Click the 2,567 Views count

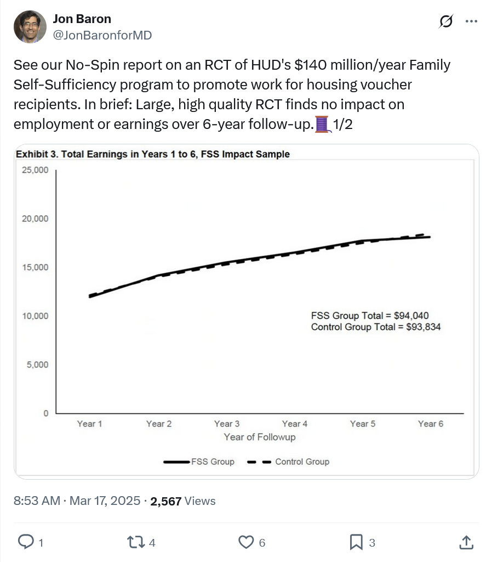pyautogui.click(x=183, y=501)
